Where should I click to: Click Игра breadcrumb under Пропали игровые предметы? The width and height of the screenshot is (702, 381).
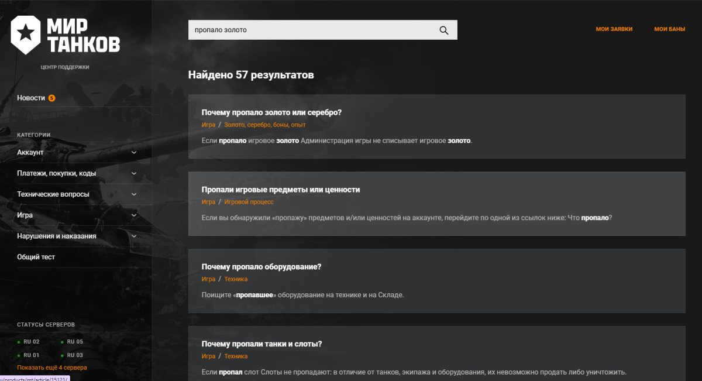click(208, 202)
